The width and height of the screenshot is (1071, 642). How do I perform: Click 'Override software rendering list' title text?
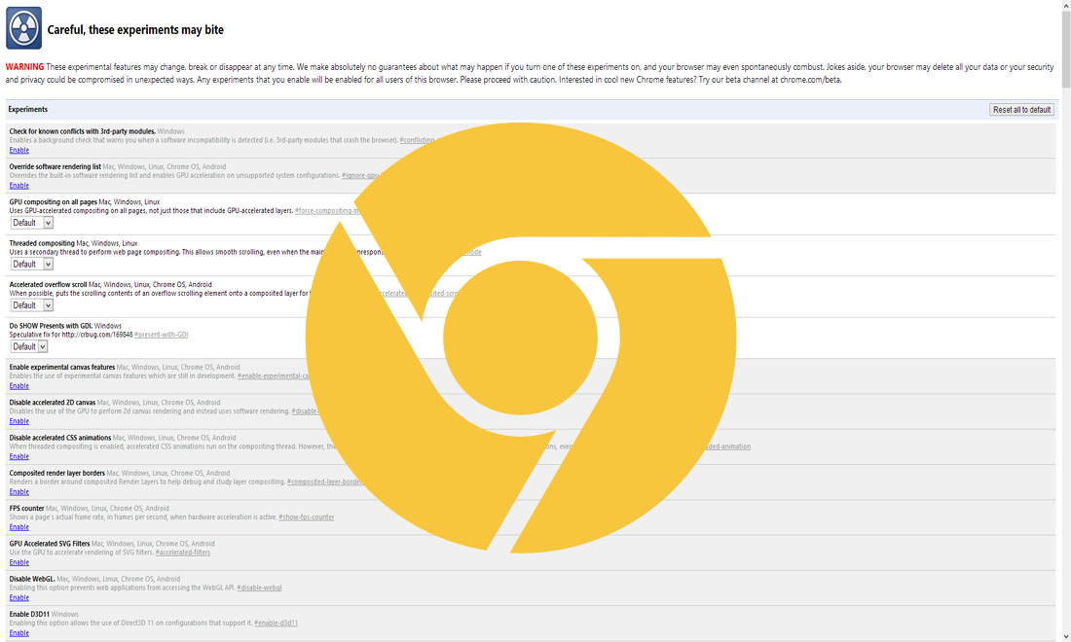(55, 166)
